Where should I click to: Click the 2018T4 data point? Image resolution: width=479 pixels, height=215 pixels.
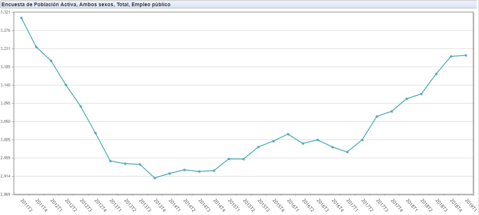pos(451,56)
